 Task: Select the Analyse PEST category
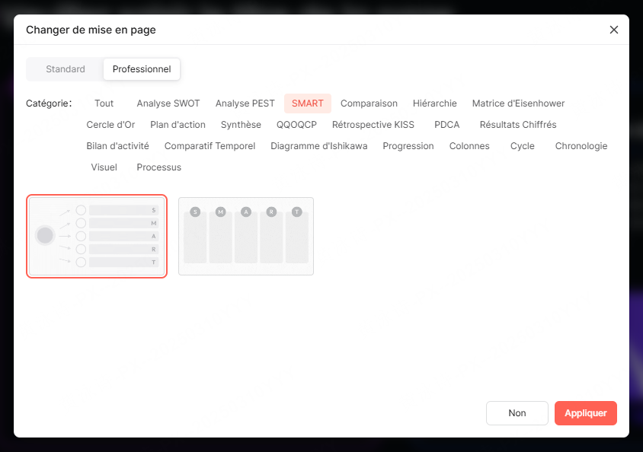point(245,103)
